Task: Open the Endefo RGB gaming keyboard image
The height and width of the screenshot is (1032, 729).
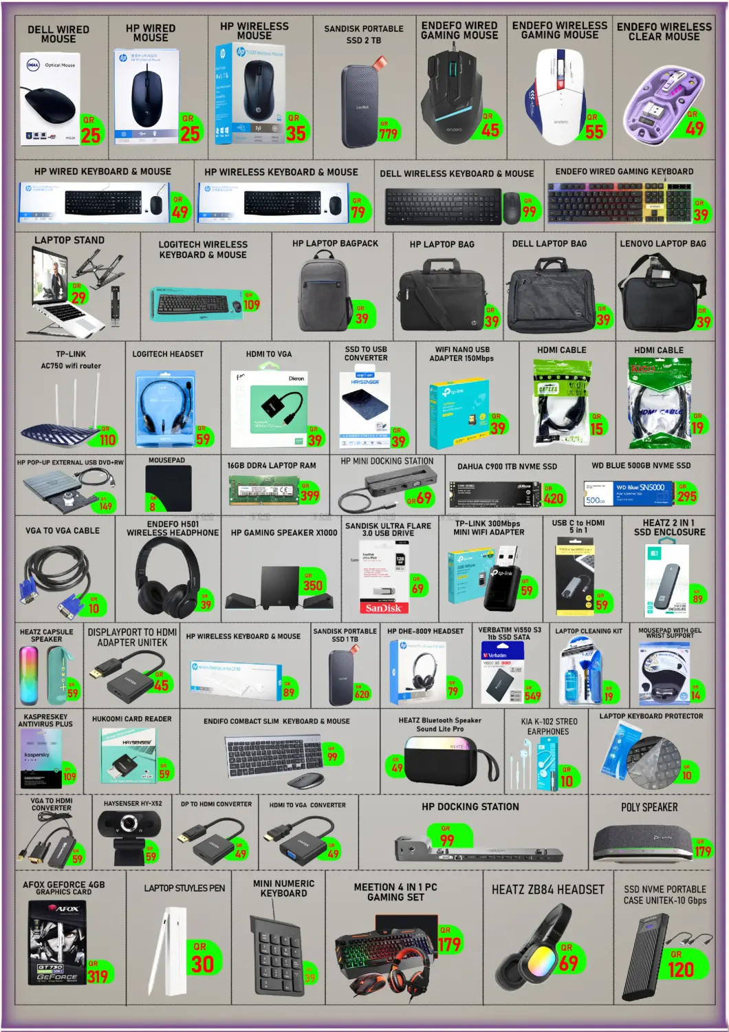Action: point(619,202)
